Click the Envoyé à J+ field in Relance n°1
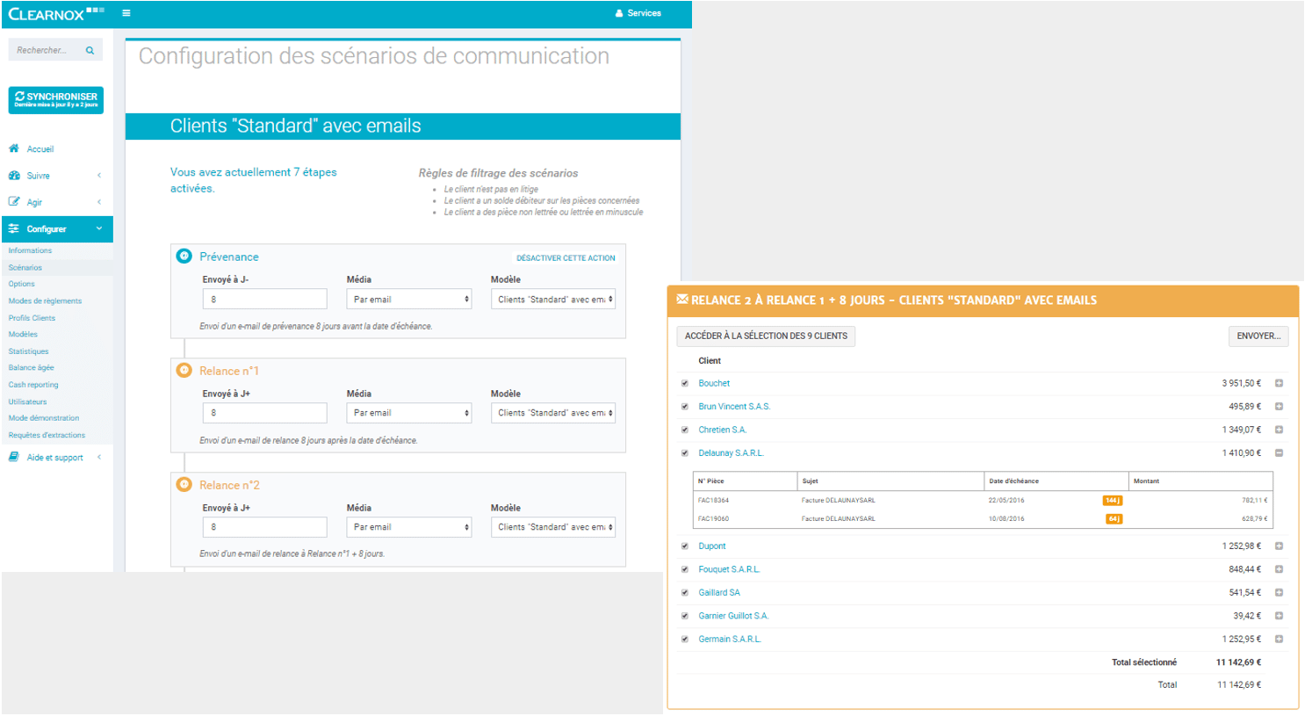The width and height of the screenshot is (1312, 716). pyautogui.click(x=265, y=413)
